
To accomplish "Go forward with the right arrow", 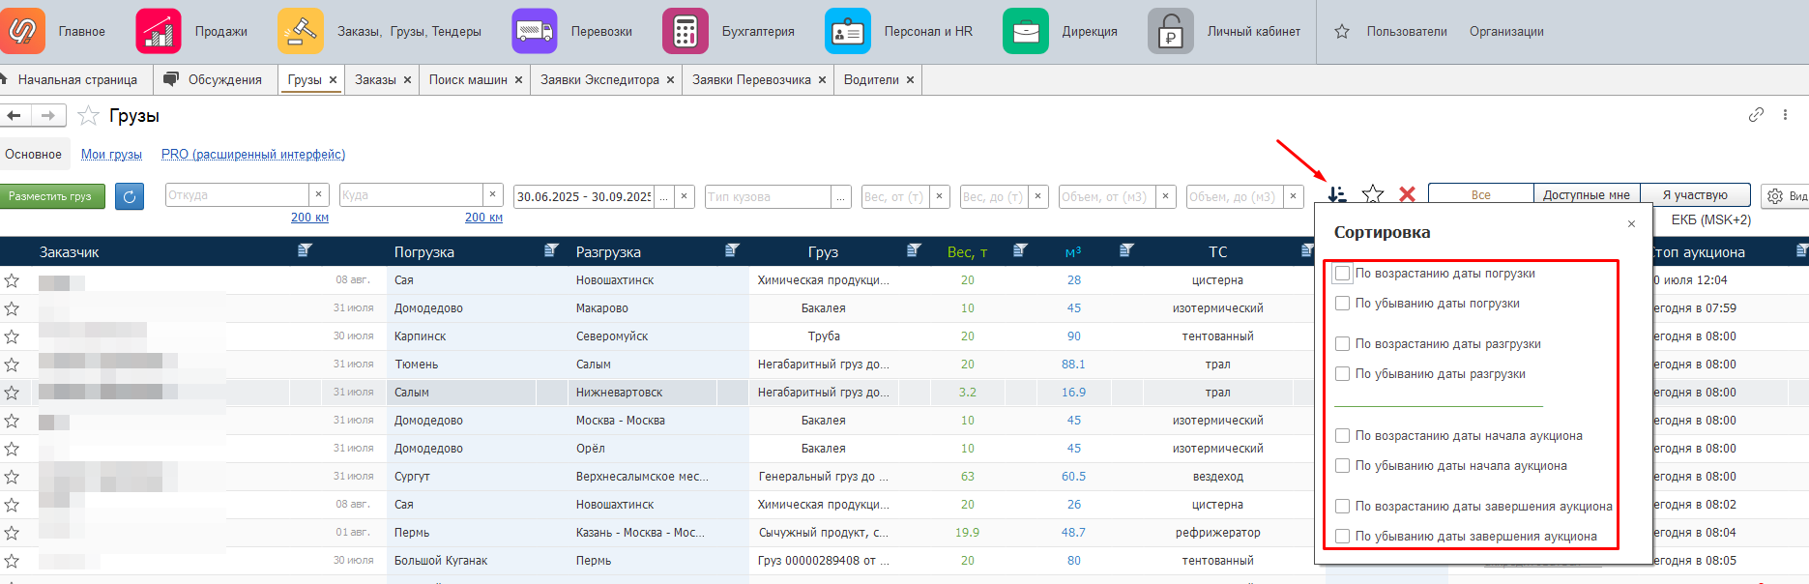I will 48,116.
